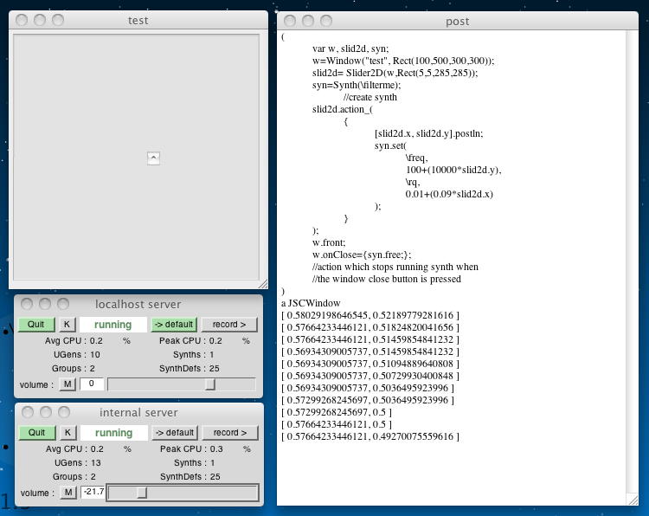Click the resize grip of the post window
The image size is (649, 516).
(632, 500)
